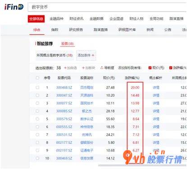Open the 企业图谱 category
The height and width of the screenshot is (169, 187).
tap(116, 19)
